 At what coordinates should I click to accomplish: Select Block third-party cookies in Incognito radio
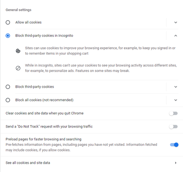(x=8, y=36)
